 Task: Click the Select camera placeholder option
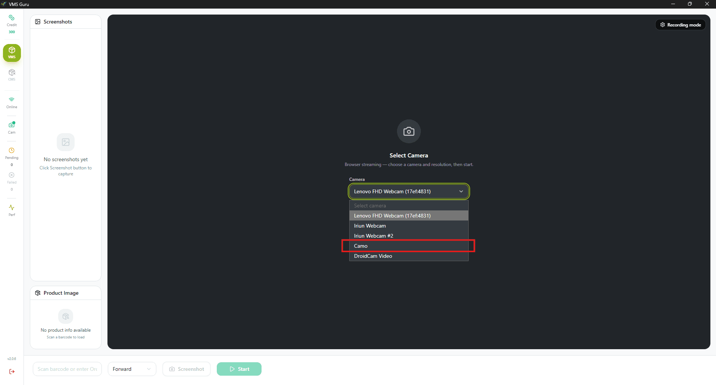coord(409,206)
